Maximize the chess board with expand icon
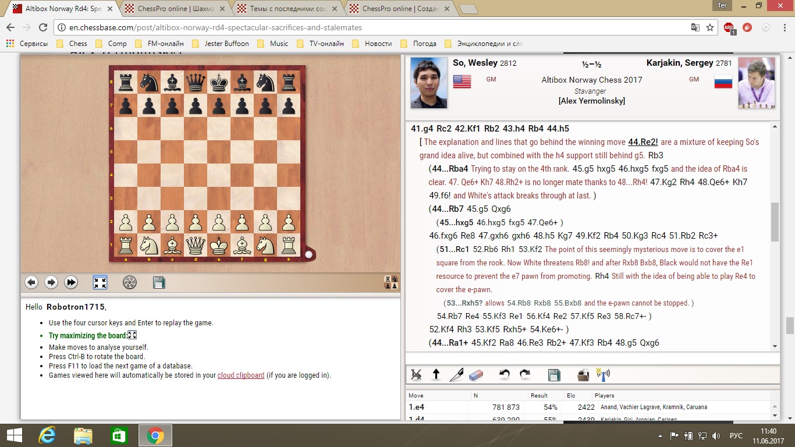This screenshot has height=447, width=795. (x=100, y=282)
